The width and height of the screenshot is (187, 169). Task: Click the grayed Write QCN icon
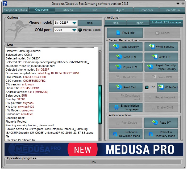(154, 77)
